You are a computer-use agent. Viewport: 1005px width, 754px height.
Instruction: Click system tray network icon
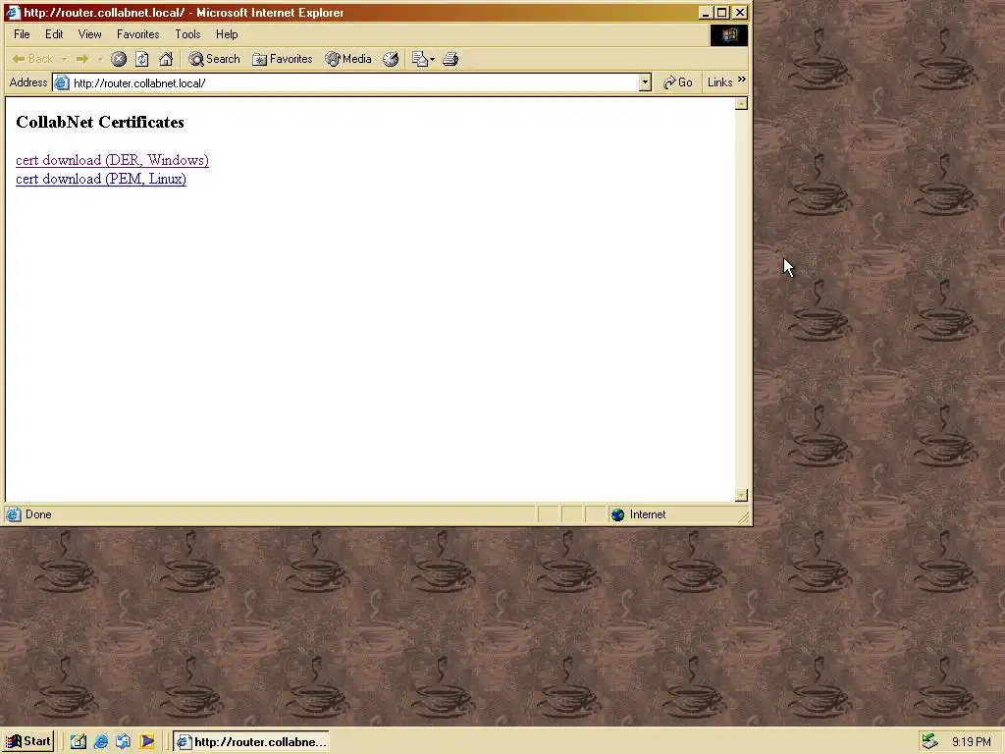pos(929,742)
